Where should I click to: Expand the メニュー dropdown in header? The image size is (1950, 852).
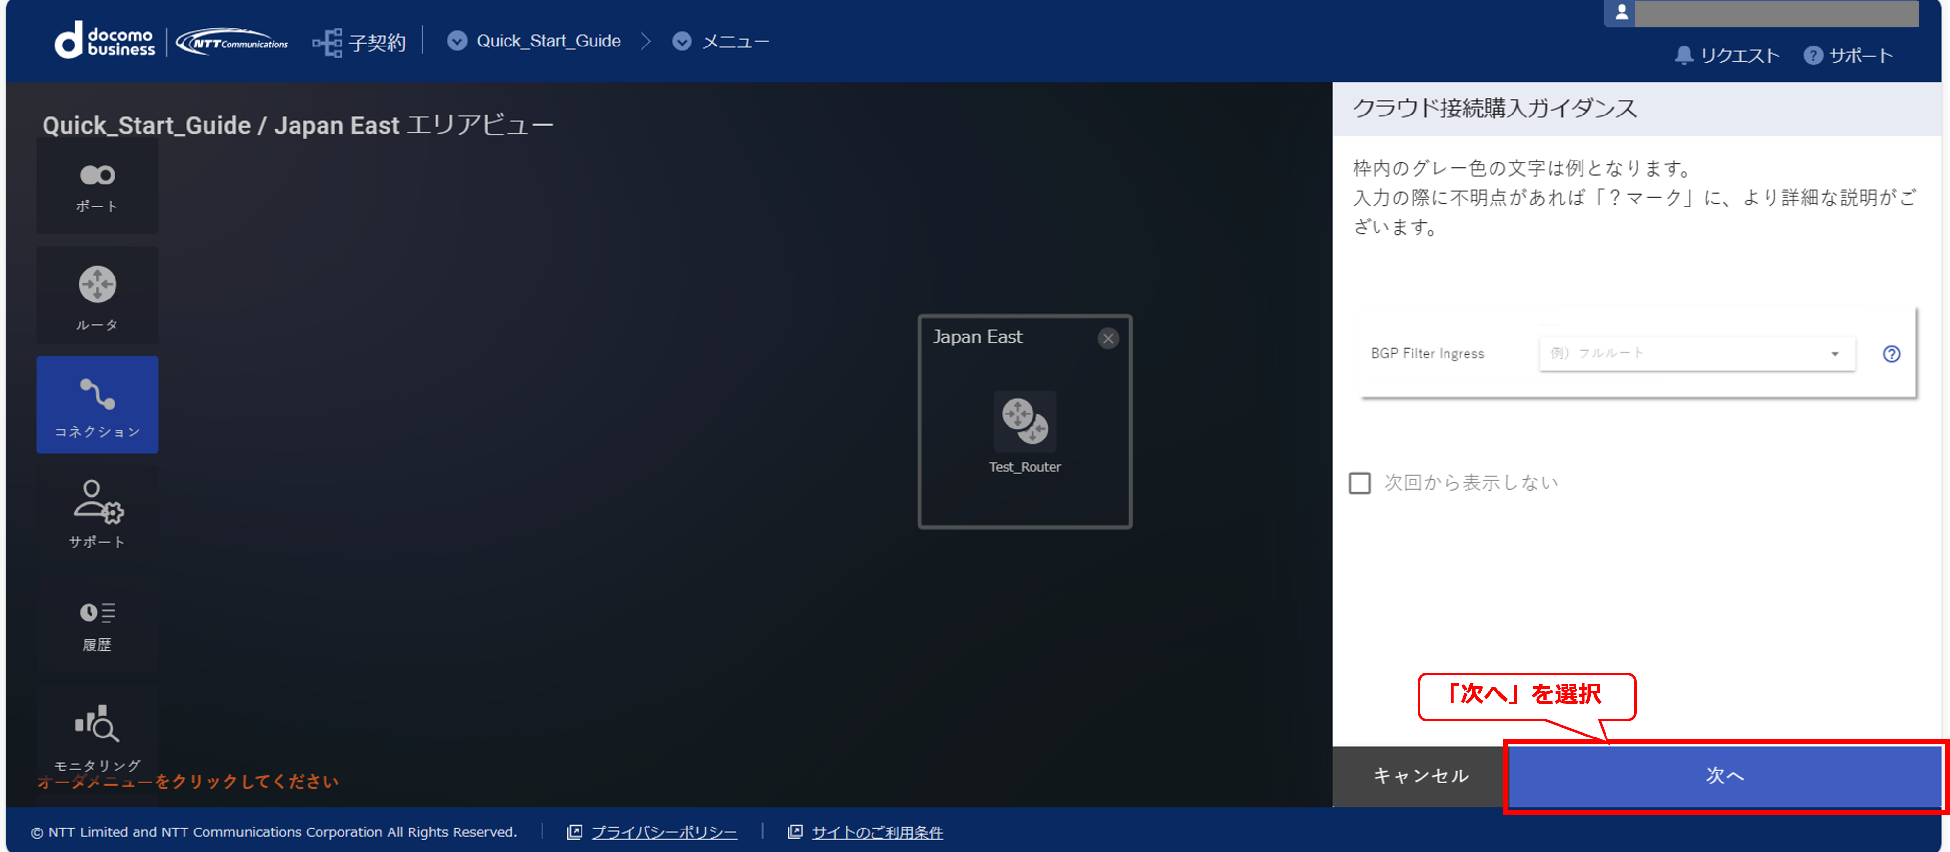[681, 41]
